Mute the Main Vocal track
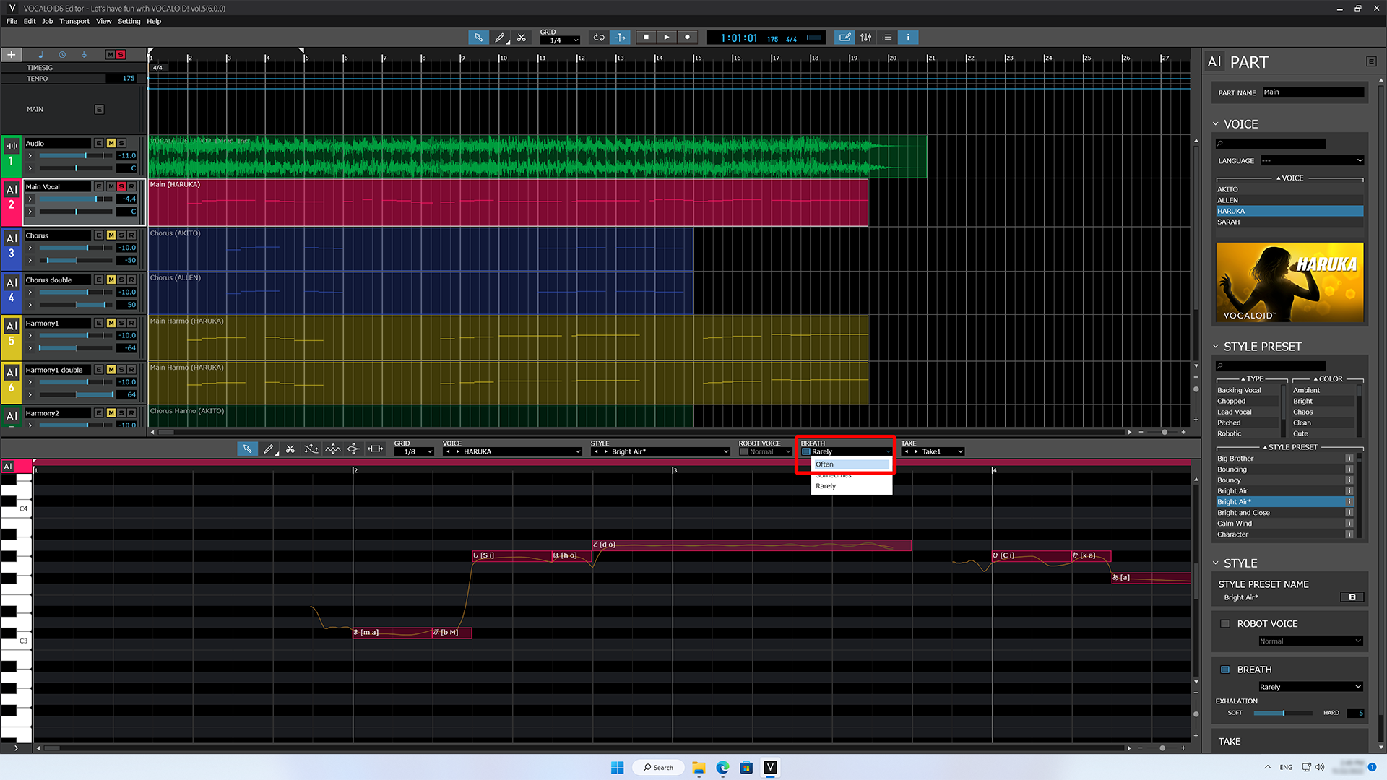This screenshot has width=1387, height=780. (111, 186)
